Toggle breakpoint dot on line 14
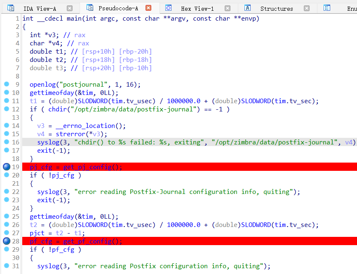 [7, 125]
